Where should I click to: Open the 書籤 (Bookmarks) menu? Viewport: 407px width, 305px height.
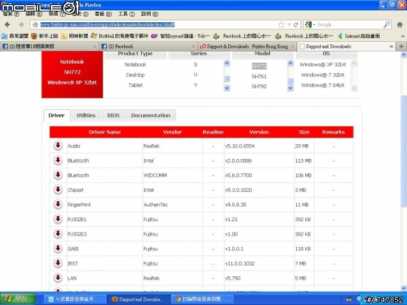103,14
